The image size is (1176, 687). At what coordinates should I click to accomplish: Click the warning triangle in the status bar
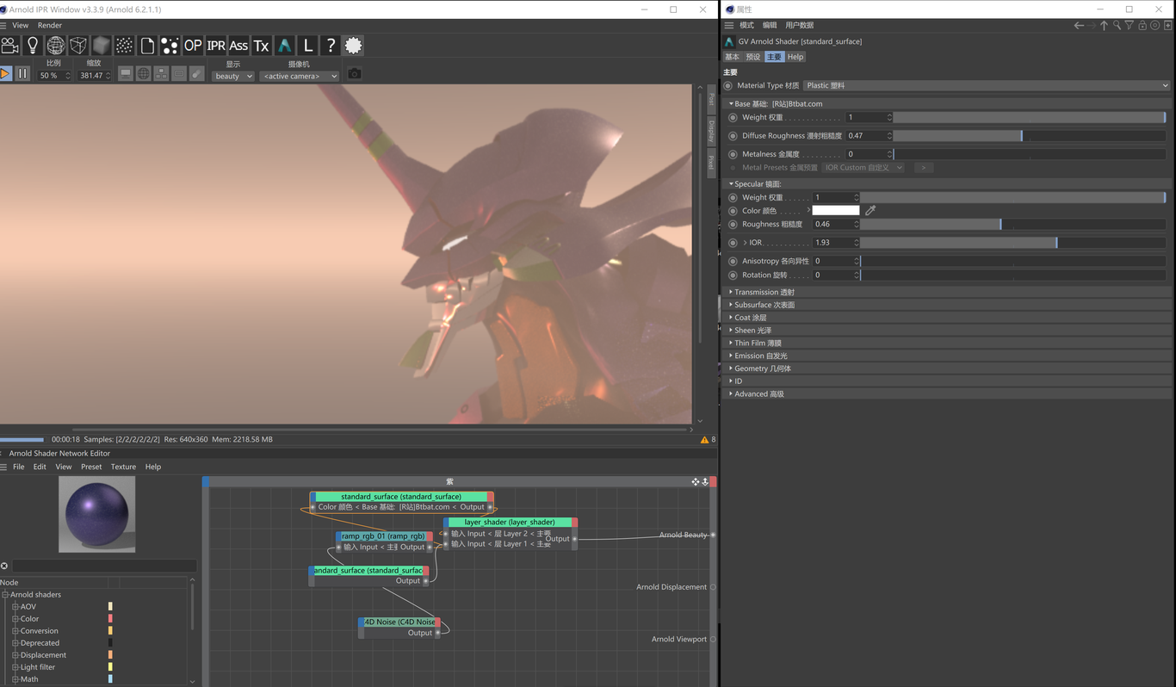[x=704, y=440]
